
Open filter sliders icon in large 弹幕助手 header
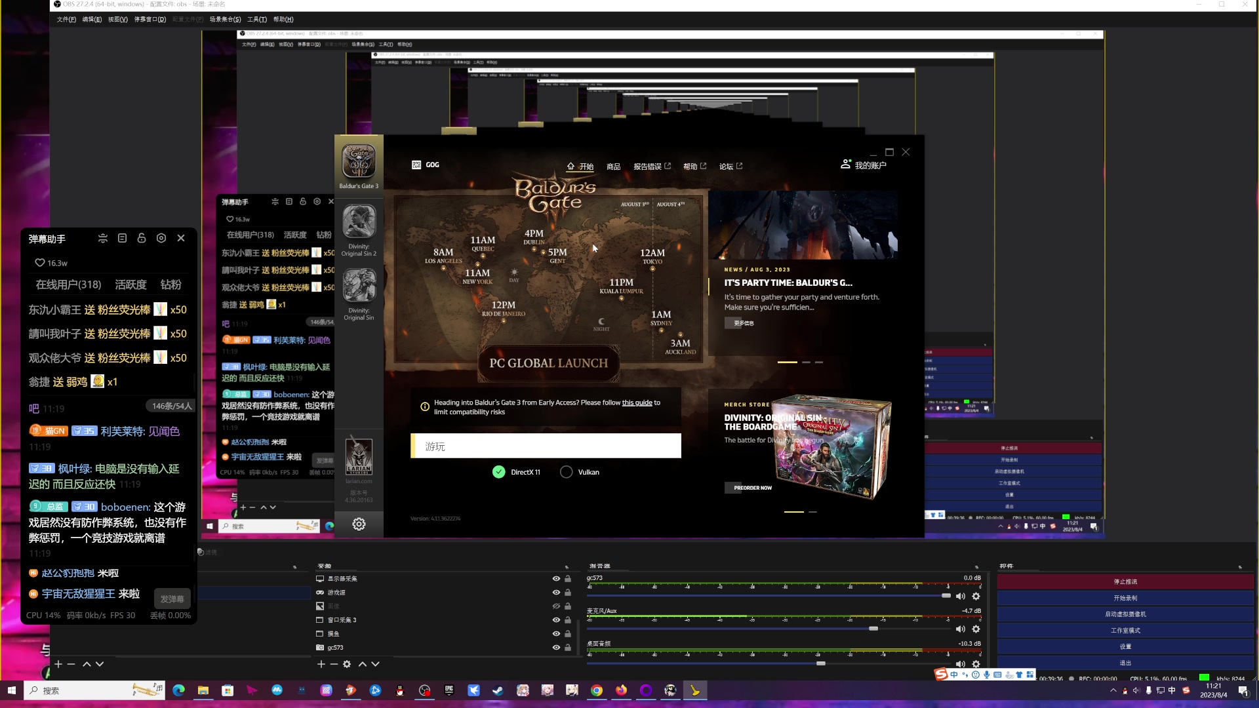click(103, 239)
